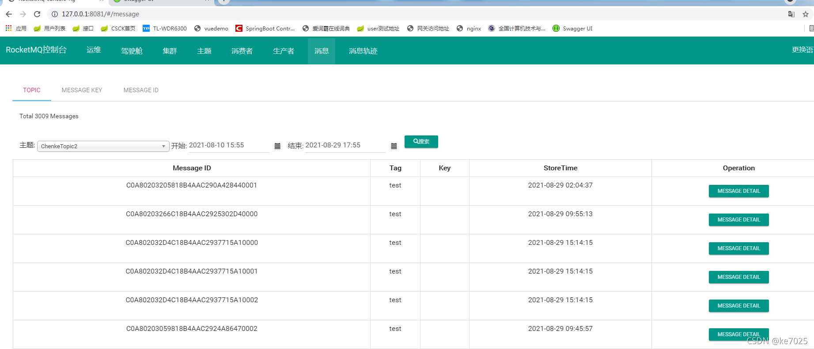
Task: Click message ID C0A80203266C18B4AAC2925302D40000
Action: pyautogui.click(x=192, y=214)
